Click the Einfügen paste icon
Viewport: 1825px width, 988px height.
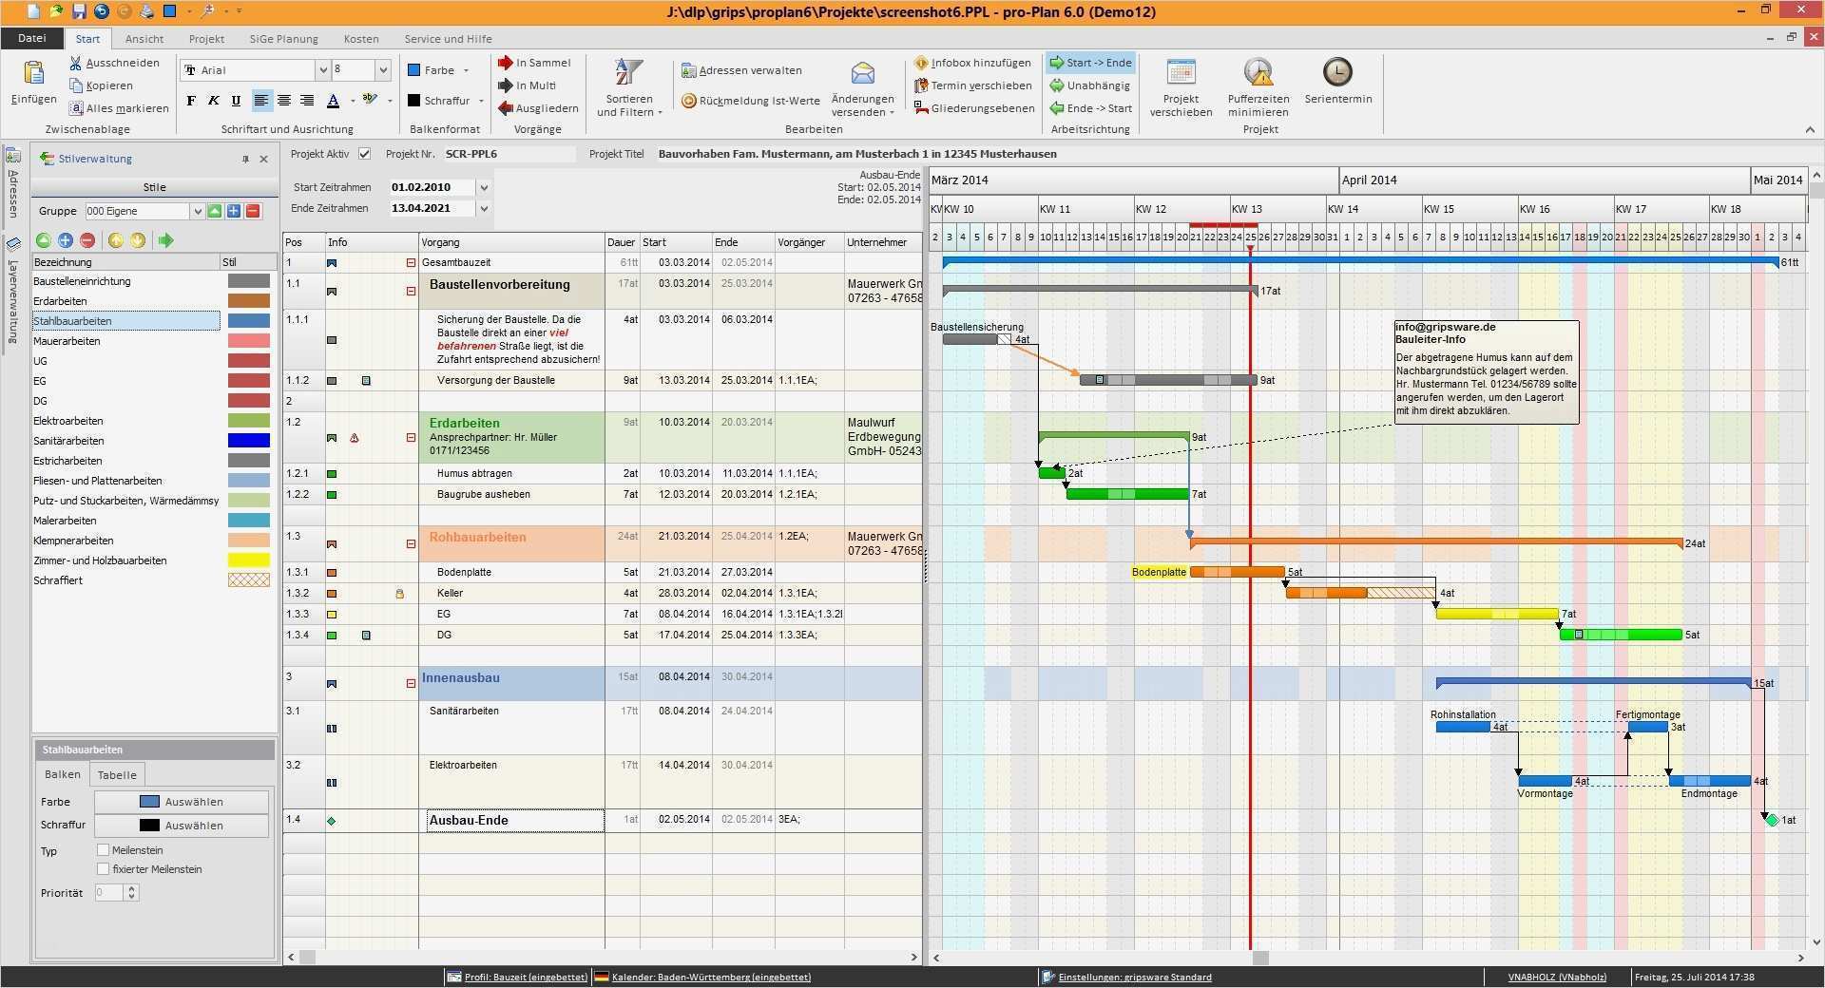pos(33,74)
